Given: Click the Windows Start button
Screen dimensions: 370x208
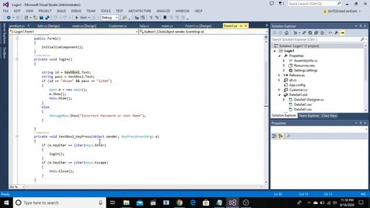Looking at the screenshot, I should click(x=6, y=203).
